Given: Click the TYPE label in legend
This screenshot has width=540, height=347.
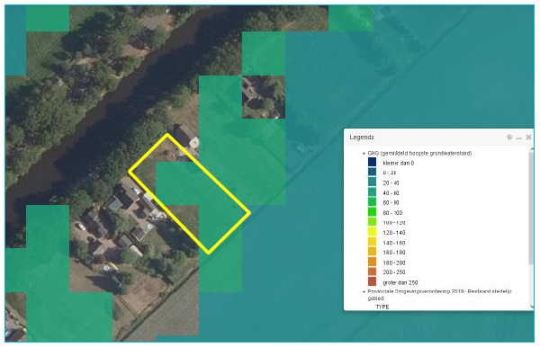Looking at the screenshot, I should tap(382, 307).
